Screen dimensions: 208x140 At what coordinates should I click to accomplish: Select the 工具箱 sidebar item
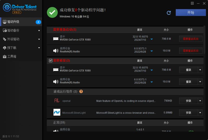pyautogui.click(x=21, y=56)
